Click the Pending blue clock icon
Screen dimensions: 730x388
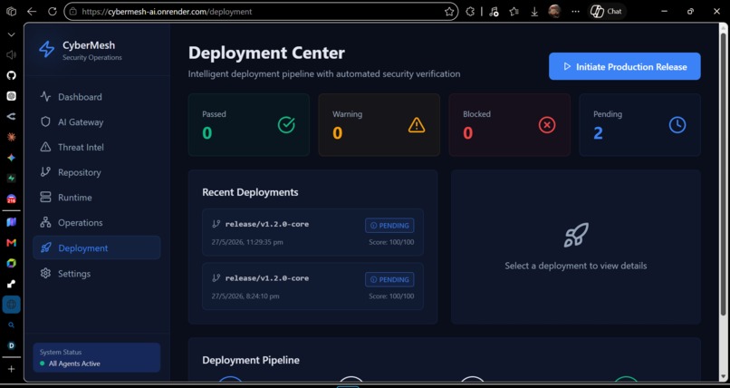tap(677, 125)
